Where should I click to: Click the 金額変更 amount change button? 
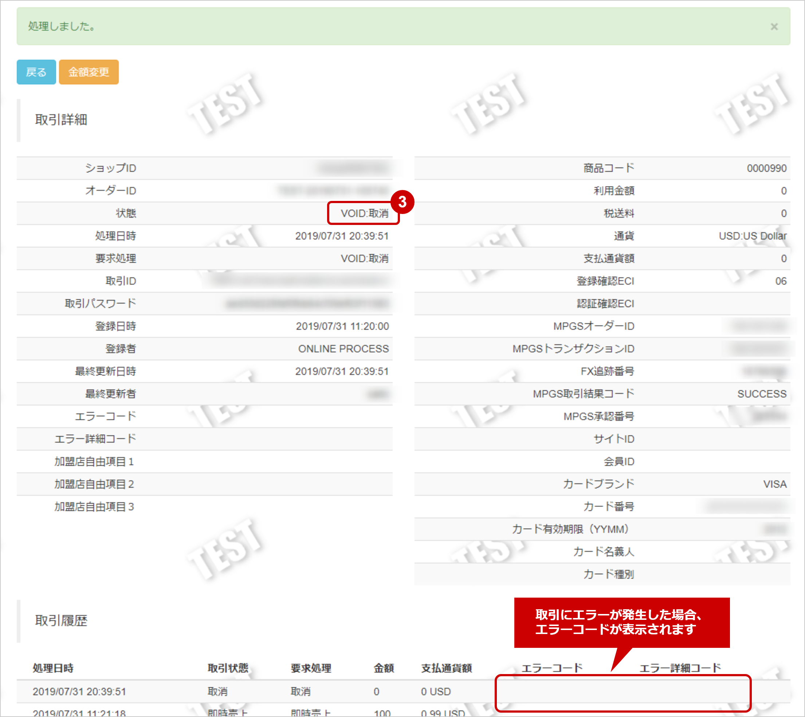(89, 72)
